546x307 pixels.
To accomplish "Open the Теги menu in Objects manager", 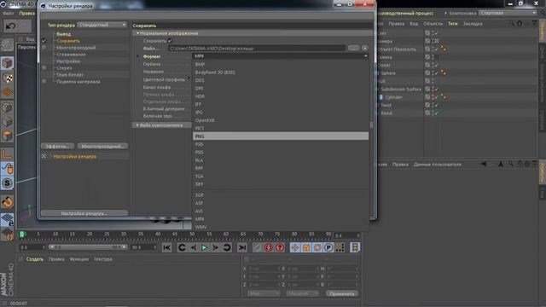I will click(x=453, y=24).
